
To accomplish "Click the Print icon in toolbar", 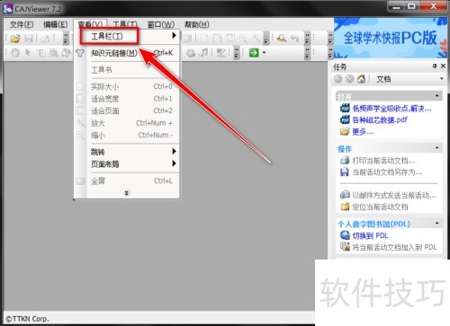I will pos(45,38).
